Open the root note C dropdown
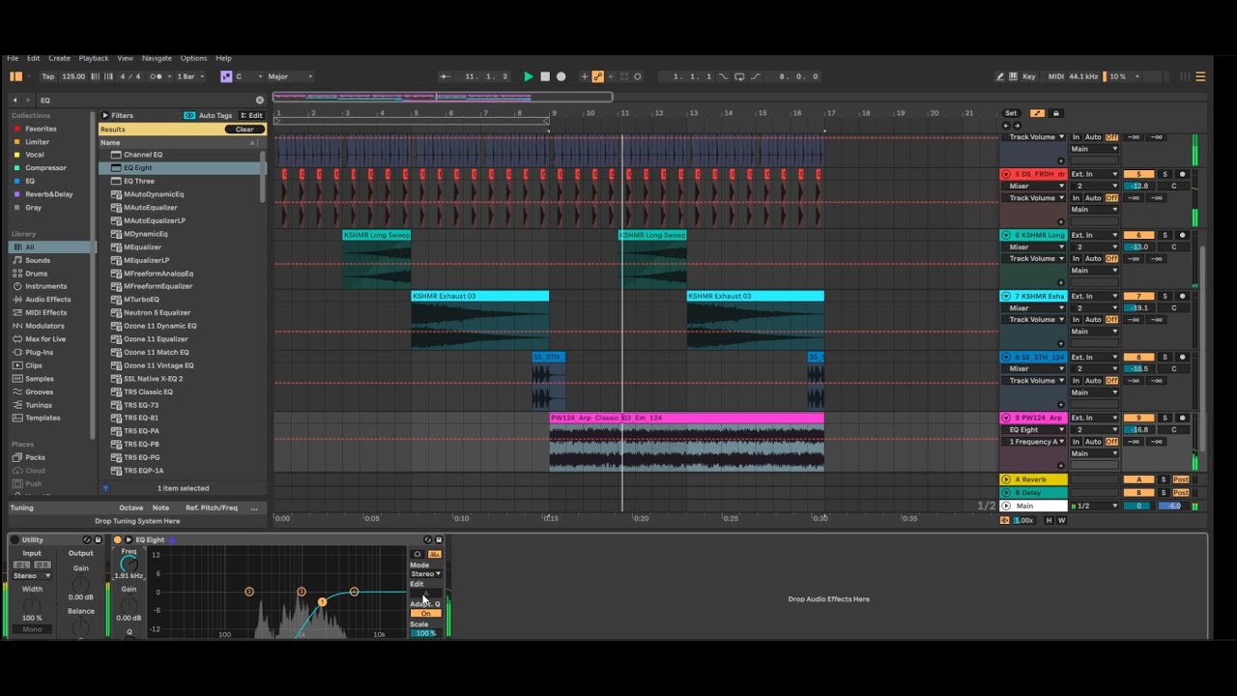Viewport: 1237px width, 696px height. [x=247, y=76]
